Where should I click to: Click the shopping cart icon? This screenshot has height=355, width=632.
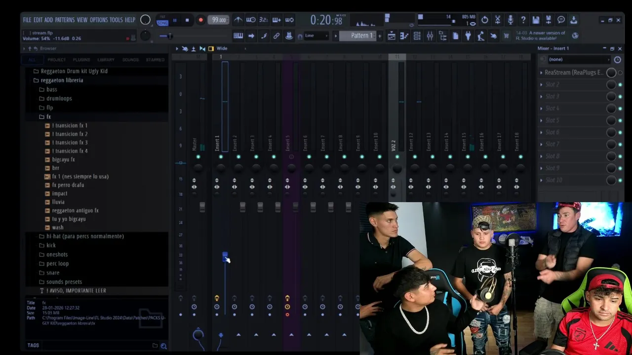click(506, 35)
